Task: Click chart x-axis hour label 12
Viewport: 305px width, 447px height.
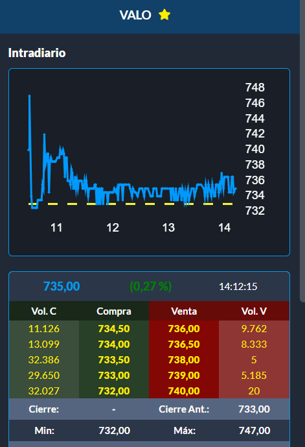Action: point(113,228)
